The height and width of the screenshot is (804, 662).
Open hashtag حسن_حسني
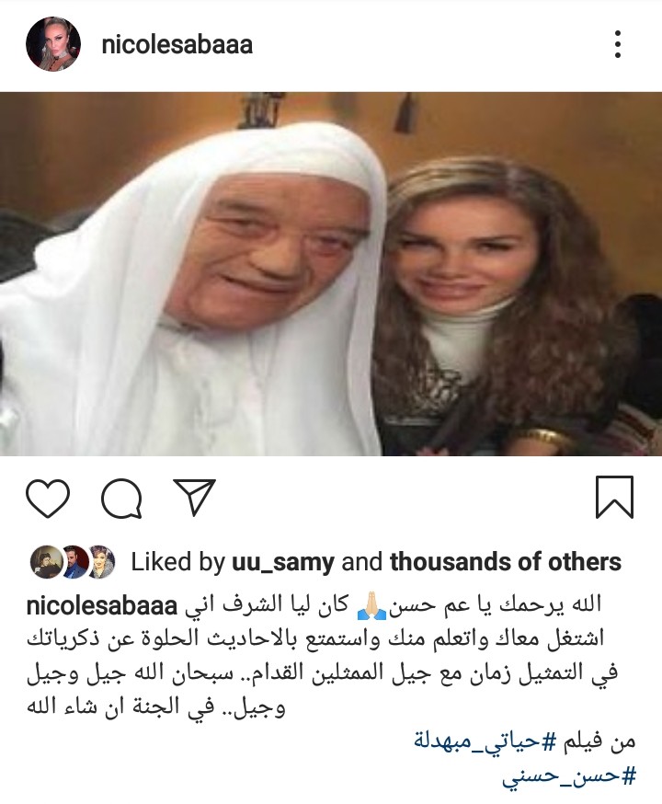click(x=569, y=776)
